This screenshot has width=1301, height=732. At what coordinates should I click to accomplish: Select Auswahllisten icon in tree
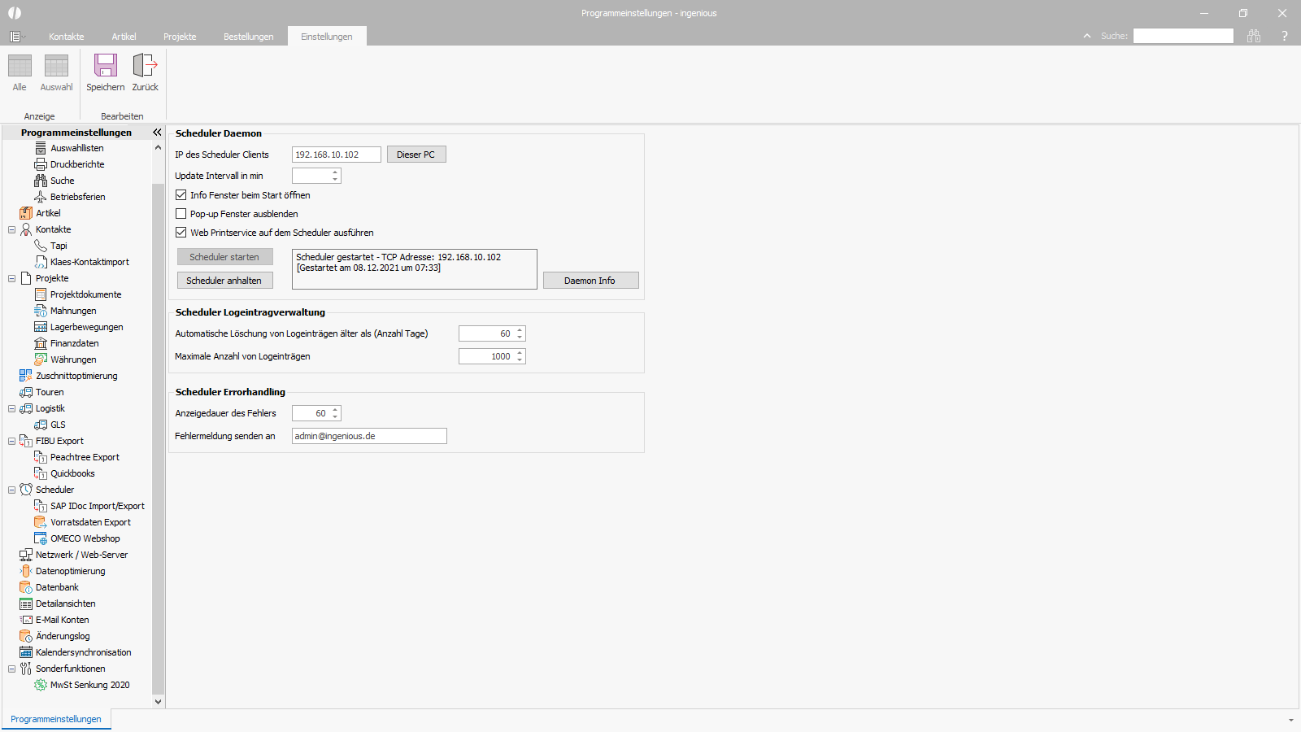(41, 148)
